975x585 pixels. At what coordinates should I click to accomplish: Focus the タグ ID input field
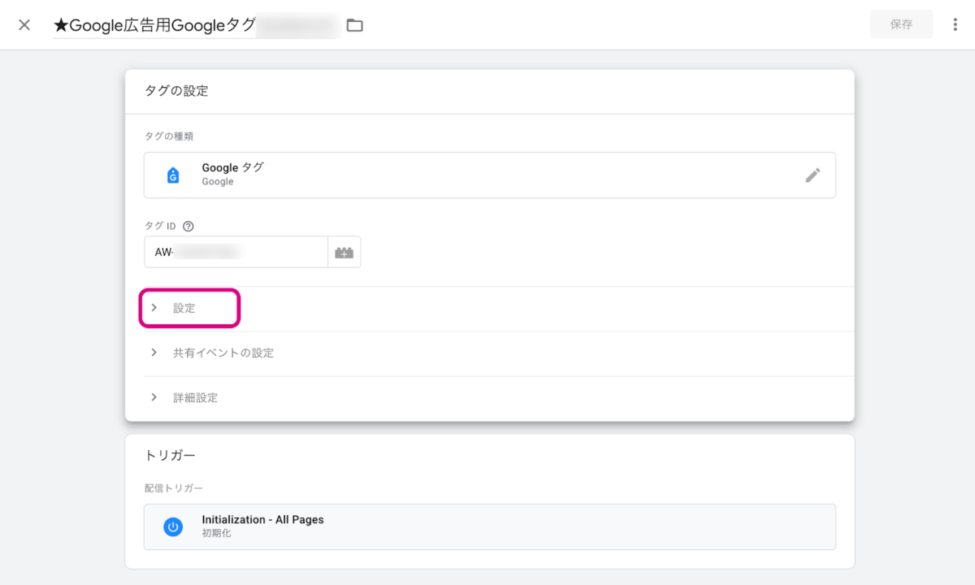236,252
